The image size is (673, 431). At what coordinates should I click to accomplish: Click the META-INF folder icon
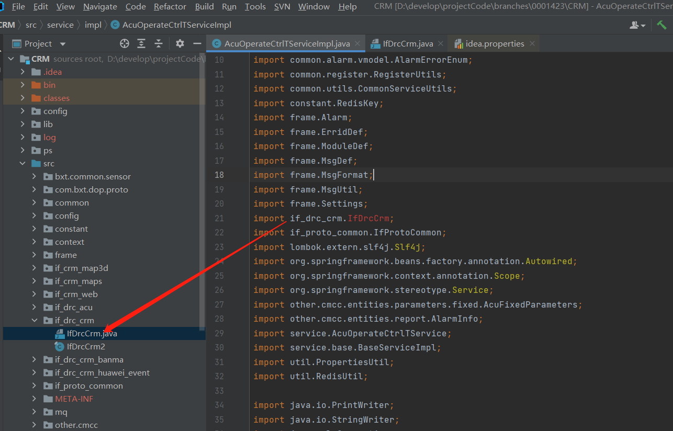(48, 399)
